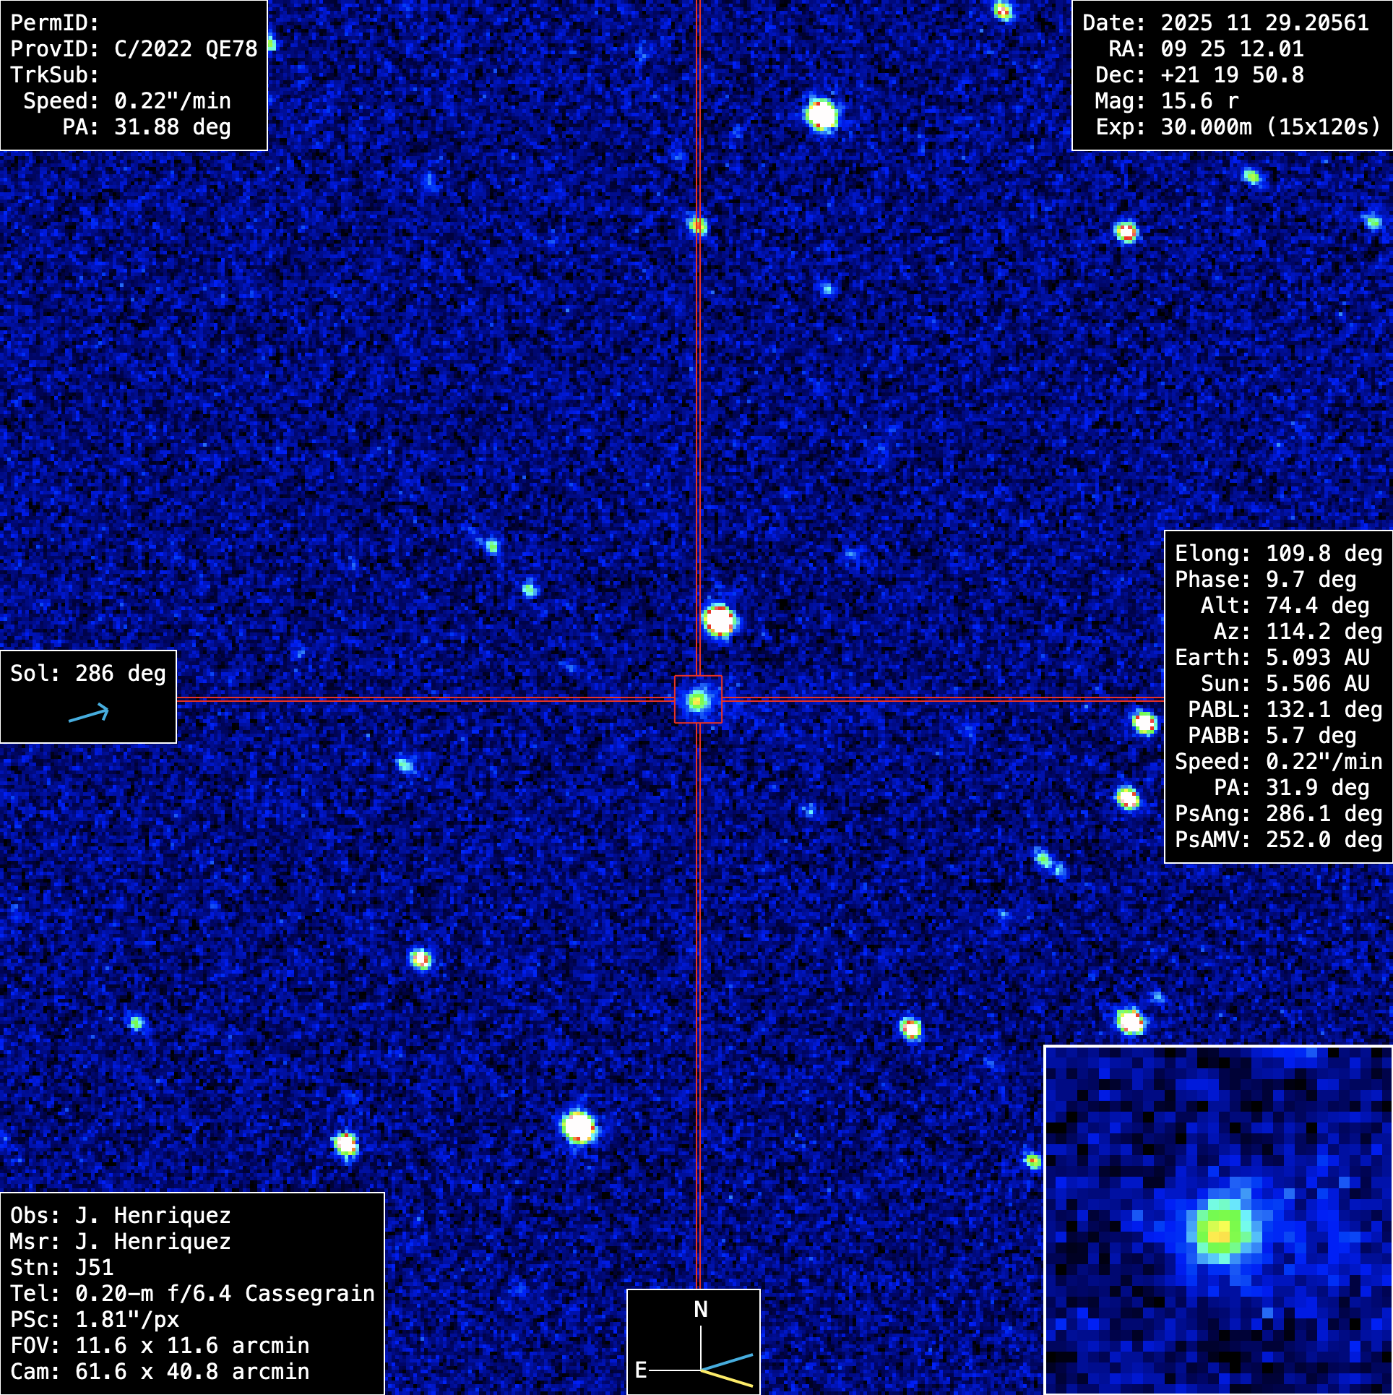Click the bright star at the top center
1393x1395 pixels.
tap(821, 114)
